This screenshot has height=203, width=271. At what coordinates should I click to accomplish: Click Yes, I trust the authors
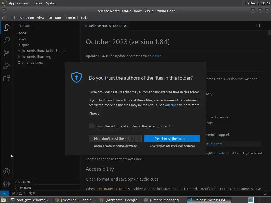172,139
